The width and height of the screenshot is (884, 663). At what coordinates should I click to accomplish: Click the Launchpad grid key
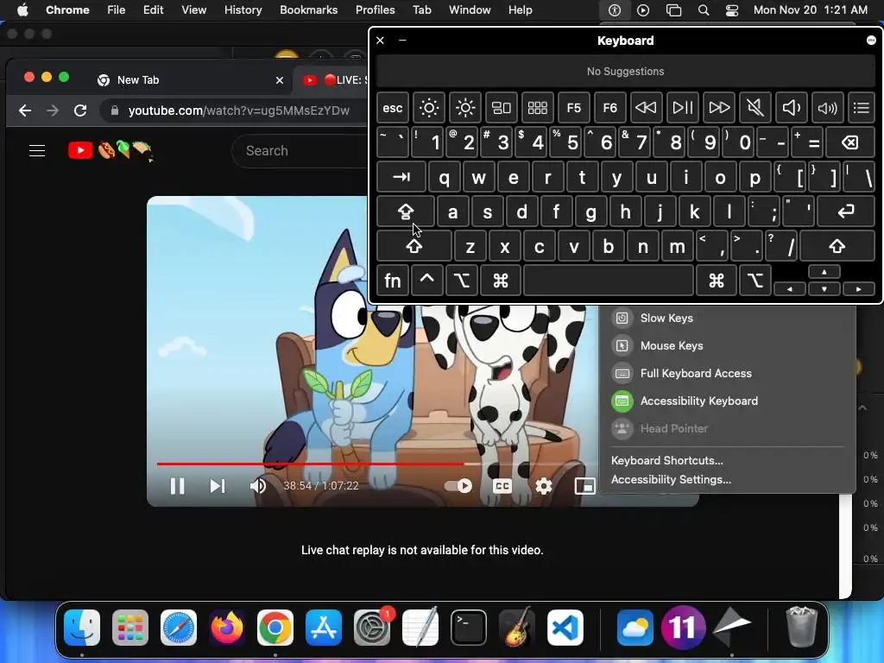click(x=537, y=108)
